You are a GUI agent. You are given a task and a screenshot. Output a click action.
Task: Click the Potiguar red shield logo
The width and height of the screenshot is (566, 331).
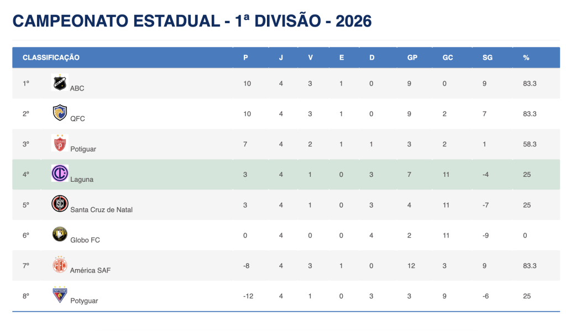tap(60, 143)
